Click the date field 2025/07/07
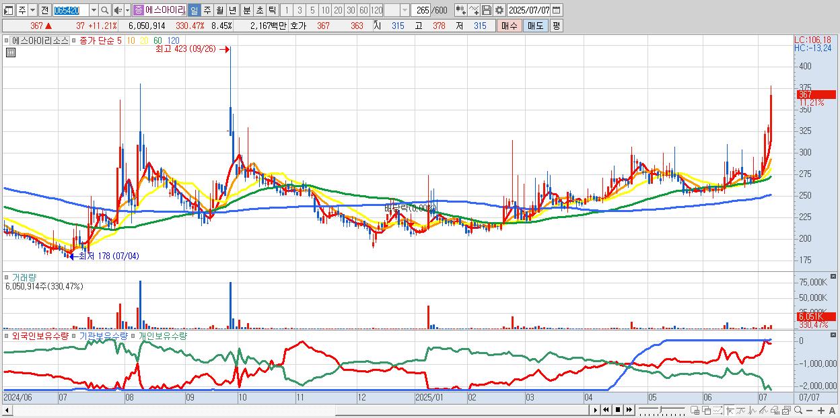 [x=529, y=10]
